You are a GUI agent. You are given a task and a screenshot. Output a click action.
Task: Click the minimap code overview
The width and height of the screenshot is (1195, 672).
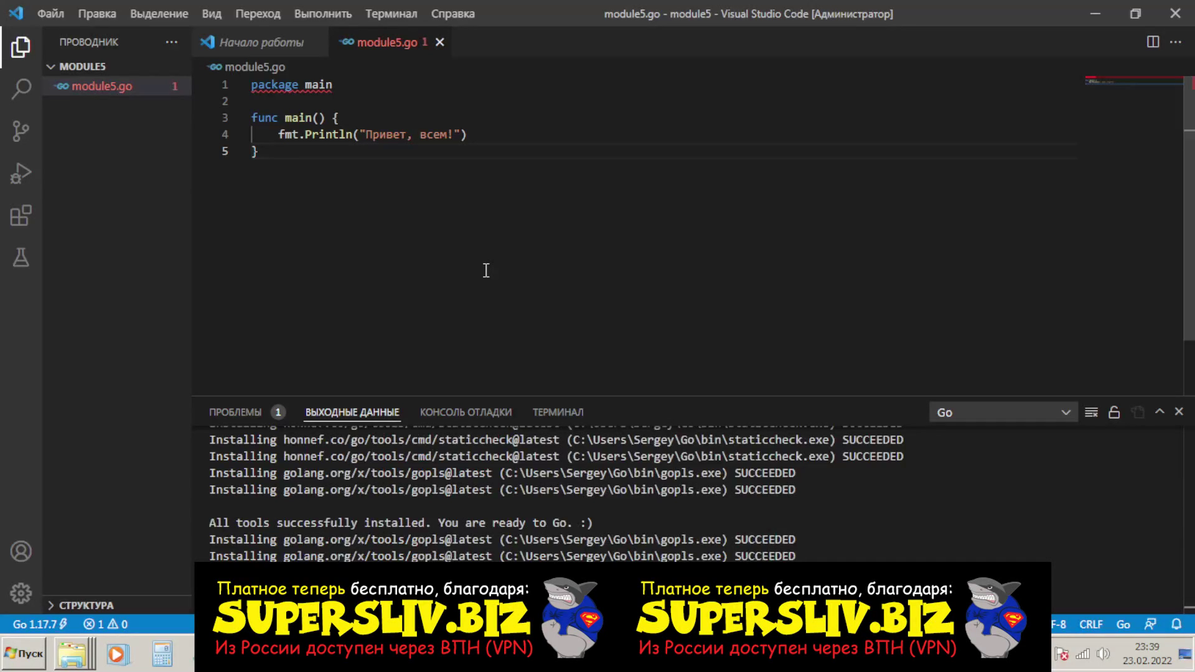(1134, 81)
